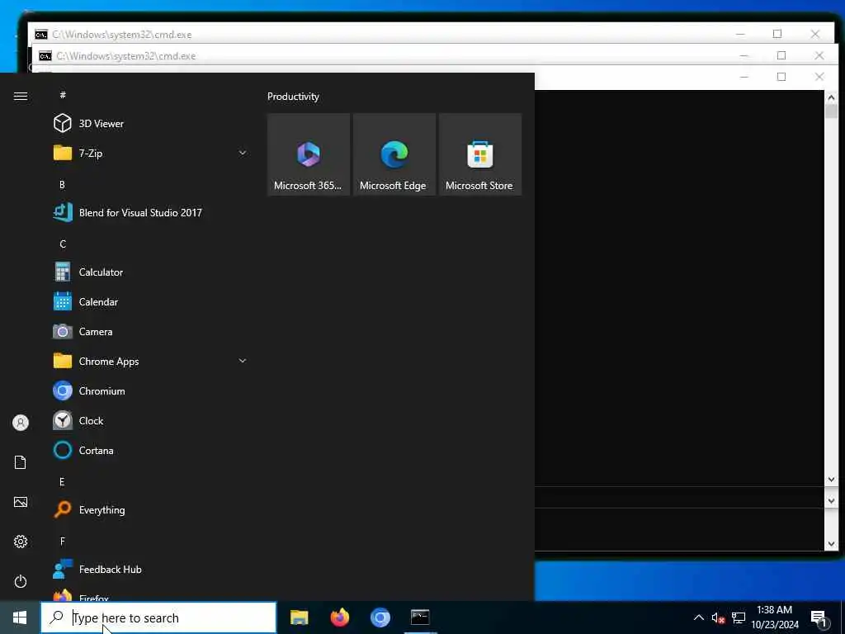
Task: Open the network tray icon
Action: click(739, 617)
